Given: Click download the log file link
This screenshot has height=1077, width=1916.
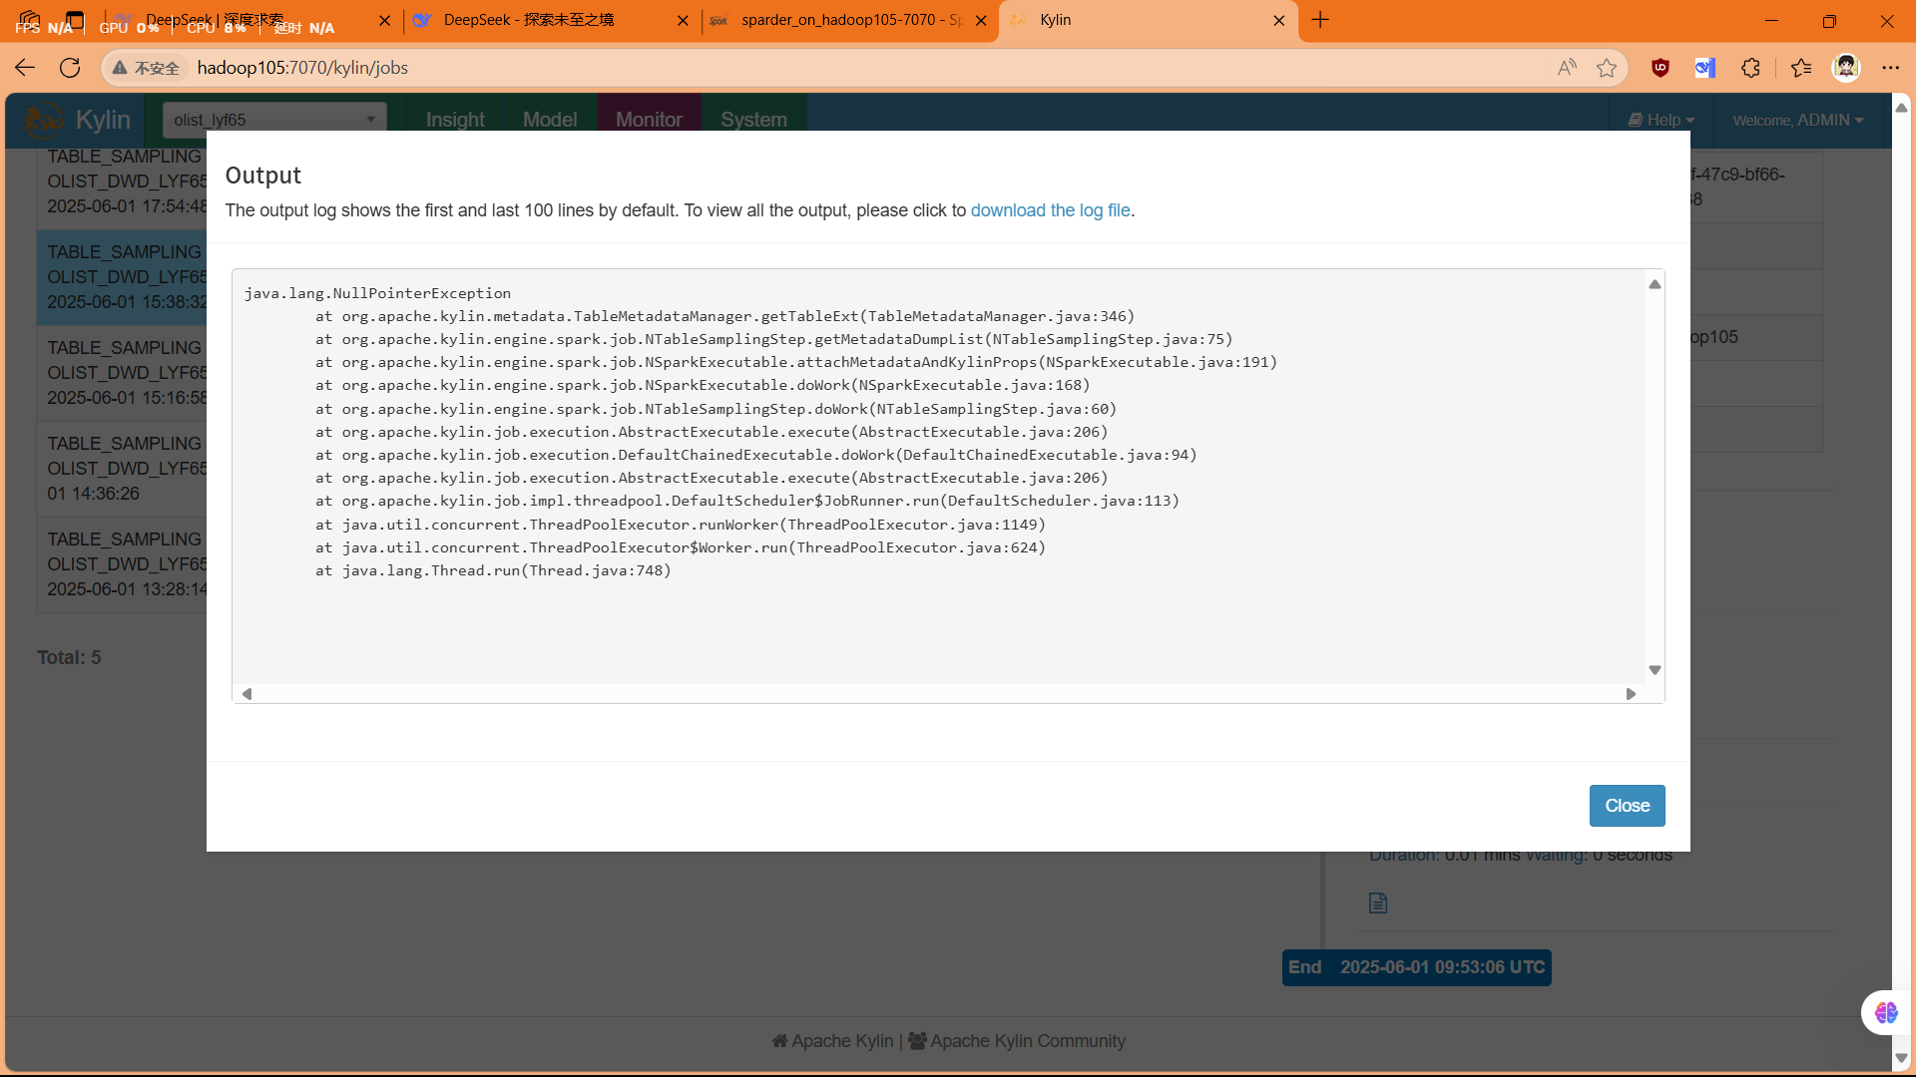Looking at the screenshot, I should [x=1050, y=210].
